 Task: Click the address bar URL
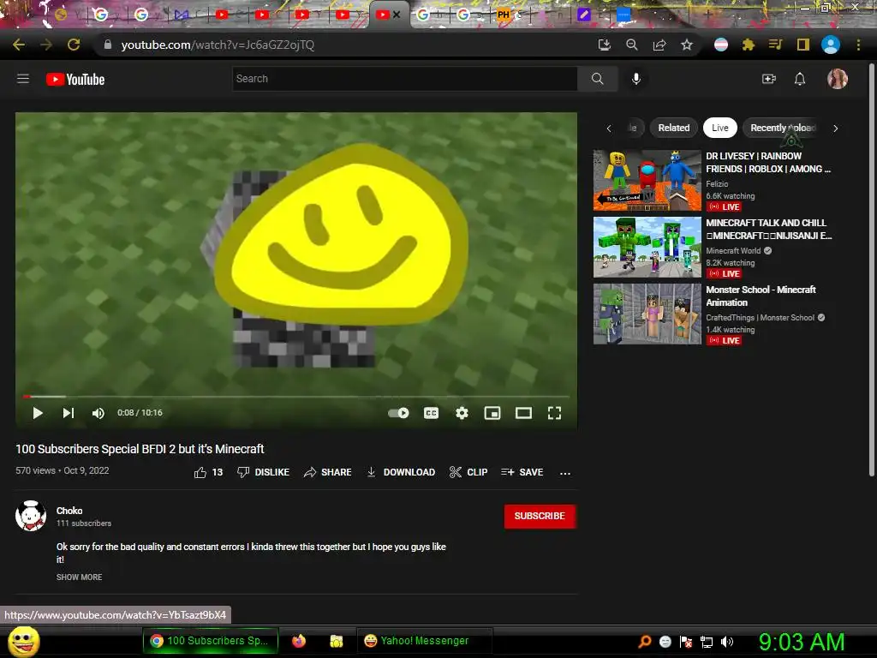tap(218, 45)
